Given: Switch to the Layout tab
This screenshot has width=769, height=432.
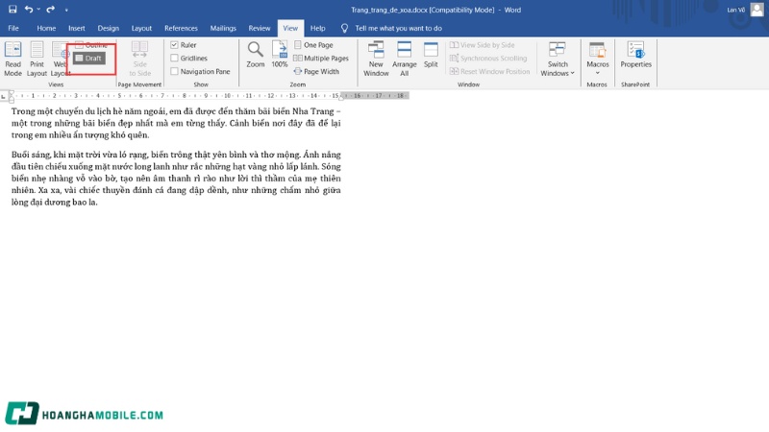Looking at the screenshot, I should pyautogui.click(x=141, y=29).
